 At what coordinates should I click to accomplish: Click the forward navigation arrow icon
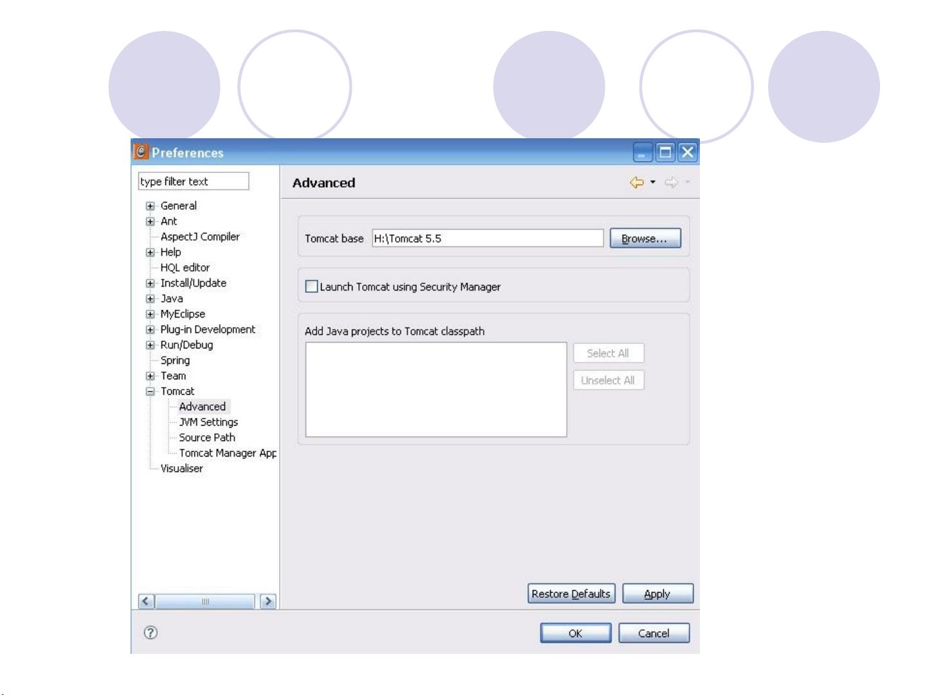click(x=672, y=183)
